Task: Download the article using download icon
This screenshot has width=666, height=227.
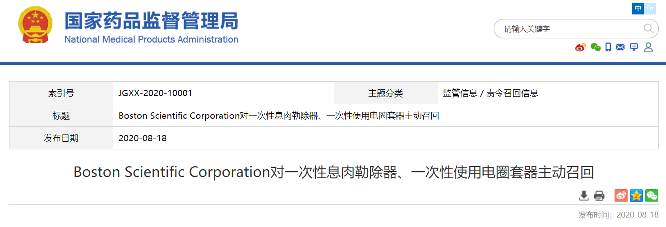Action: pos(584,195)
